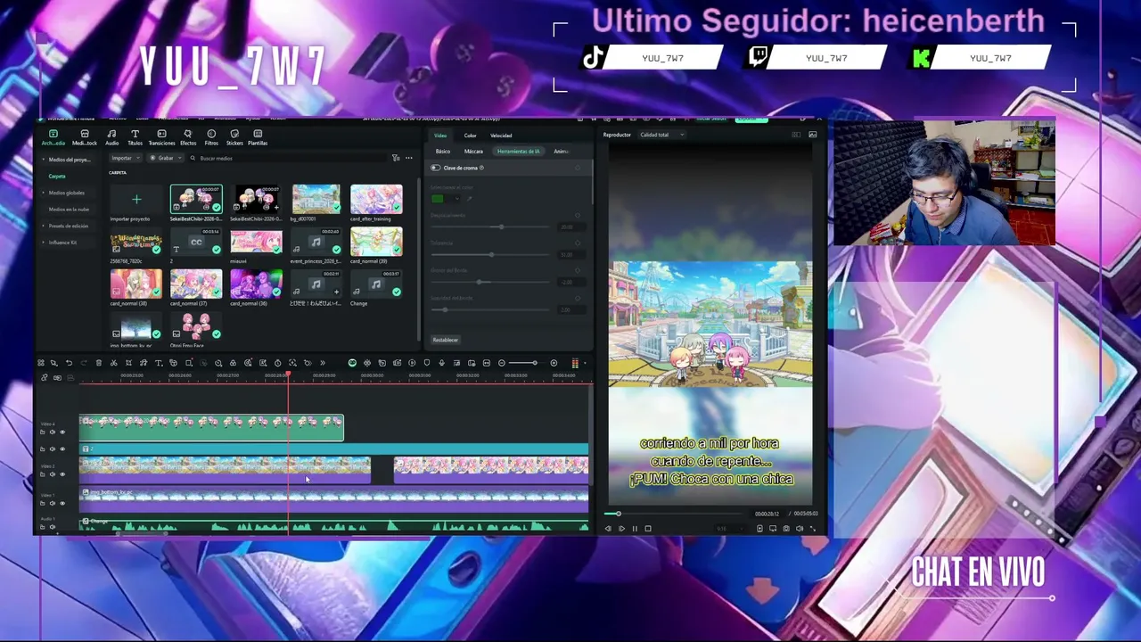Switch to the Color properties tab
This screenshot has height=642, width=1141.
pos(470,136)
